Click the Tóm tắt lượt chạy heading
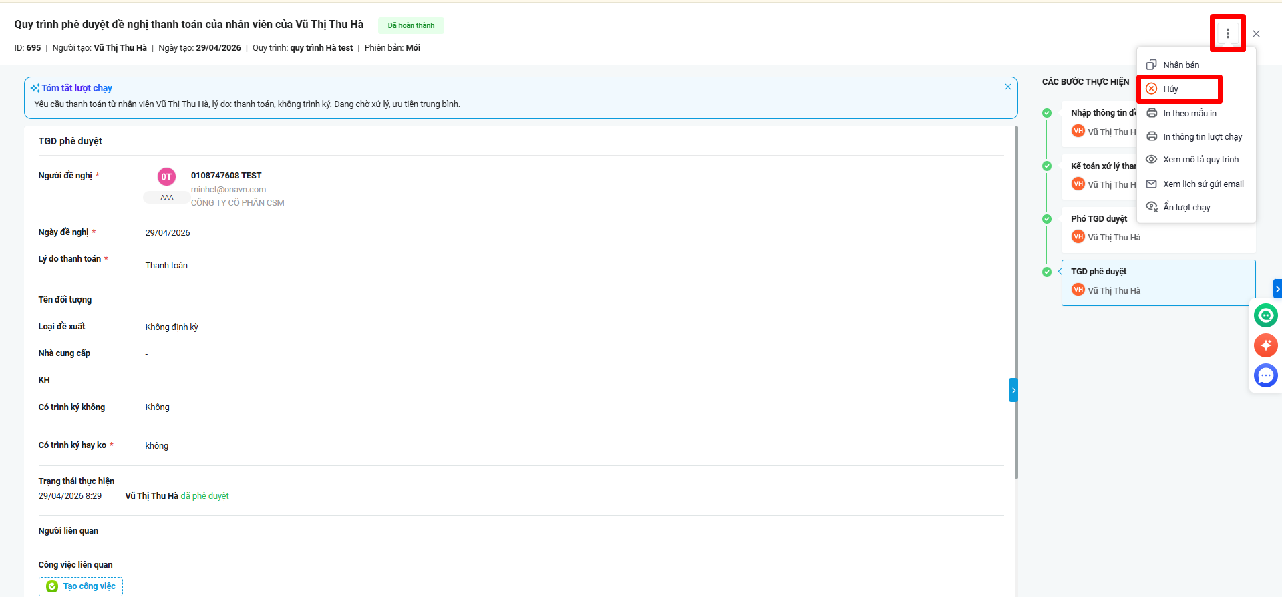 tap(77, 88)
